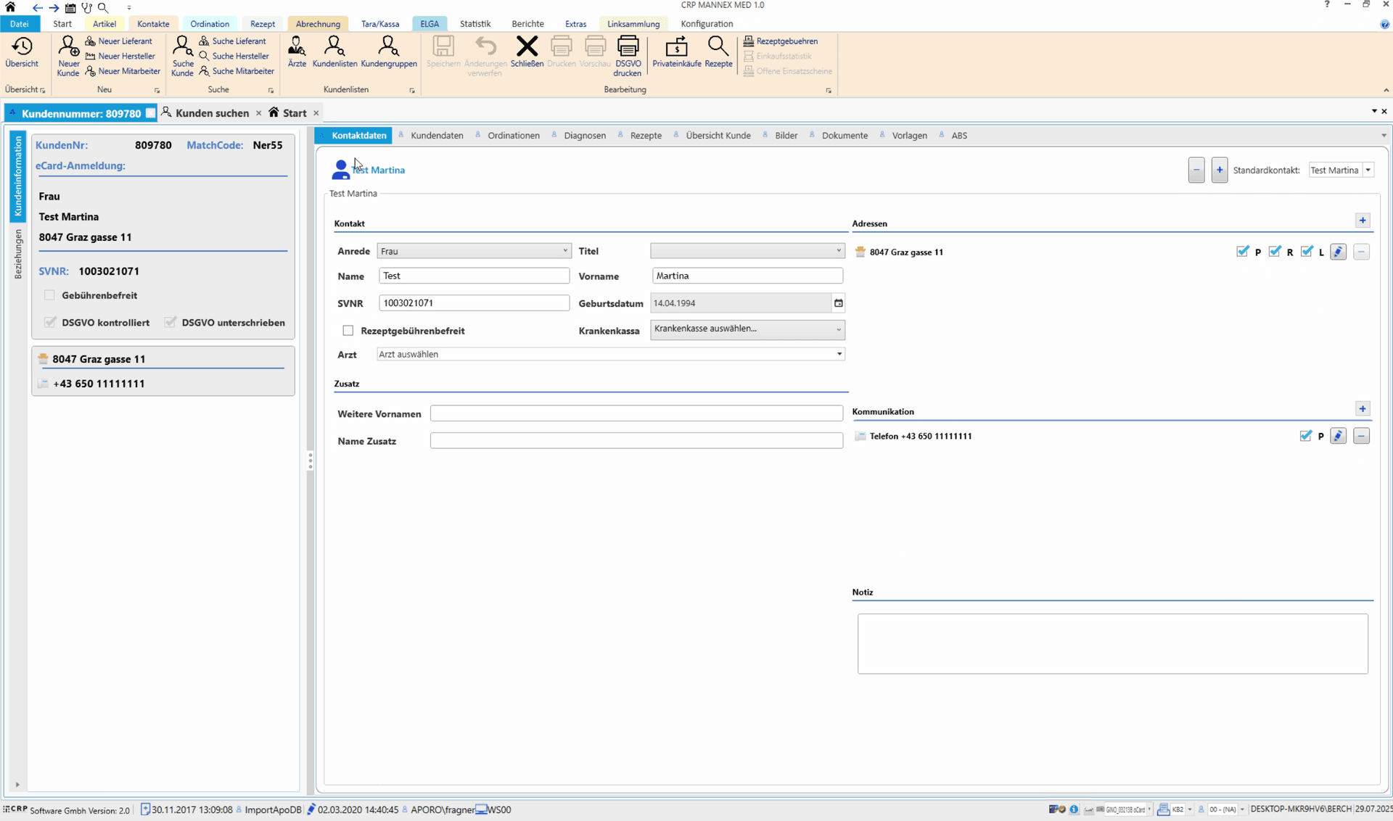Collapse the ribbon with chevron
This screenshot has width=1393, height=821.
(x=1386, y=91)
